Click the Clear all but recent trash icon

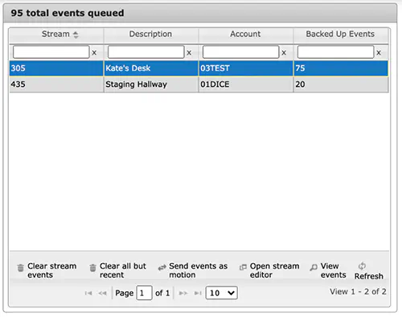[92, 268]
